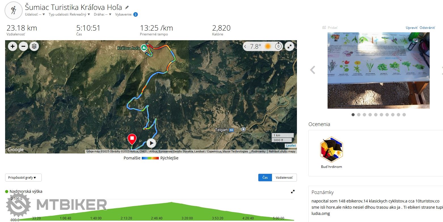Click the hiking activity type icon

click(x=13, y=10)
